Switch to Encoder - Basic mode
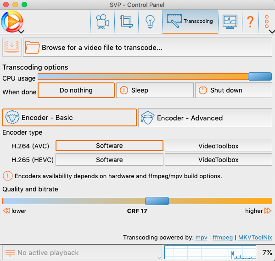 (69, 118)
